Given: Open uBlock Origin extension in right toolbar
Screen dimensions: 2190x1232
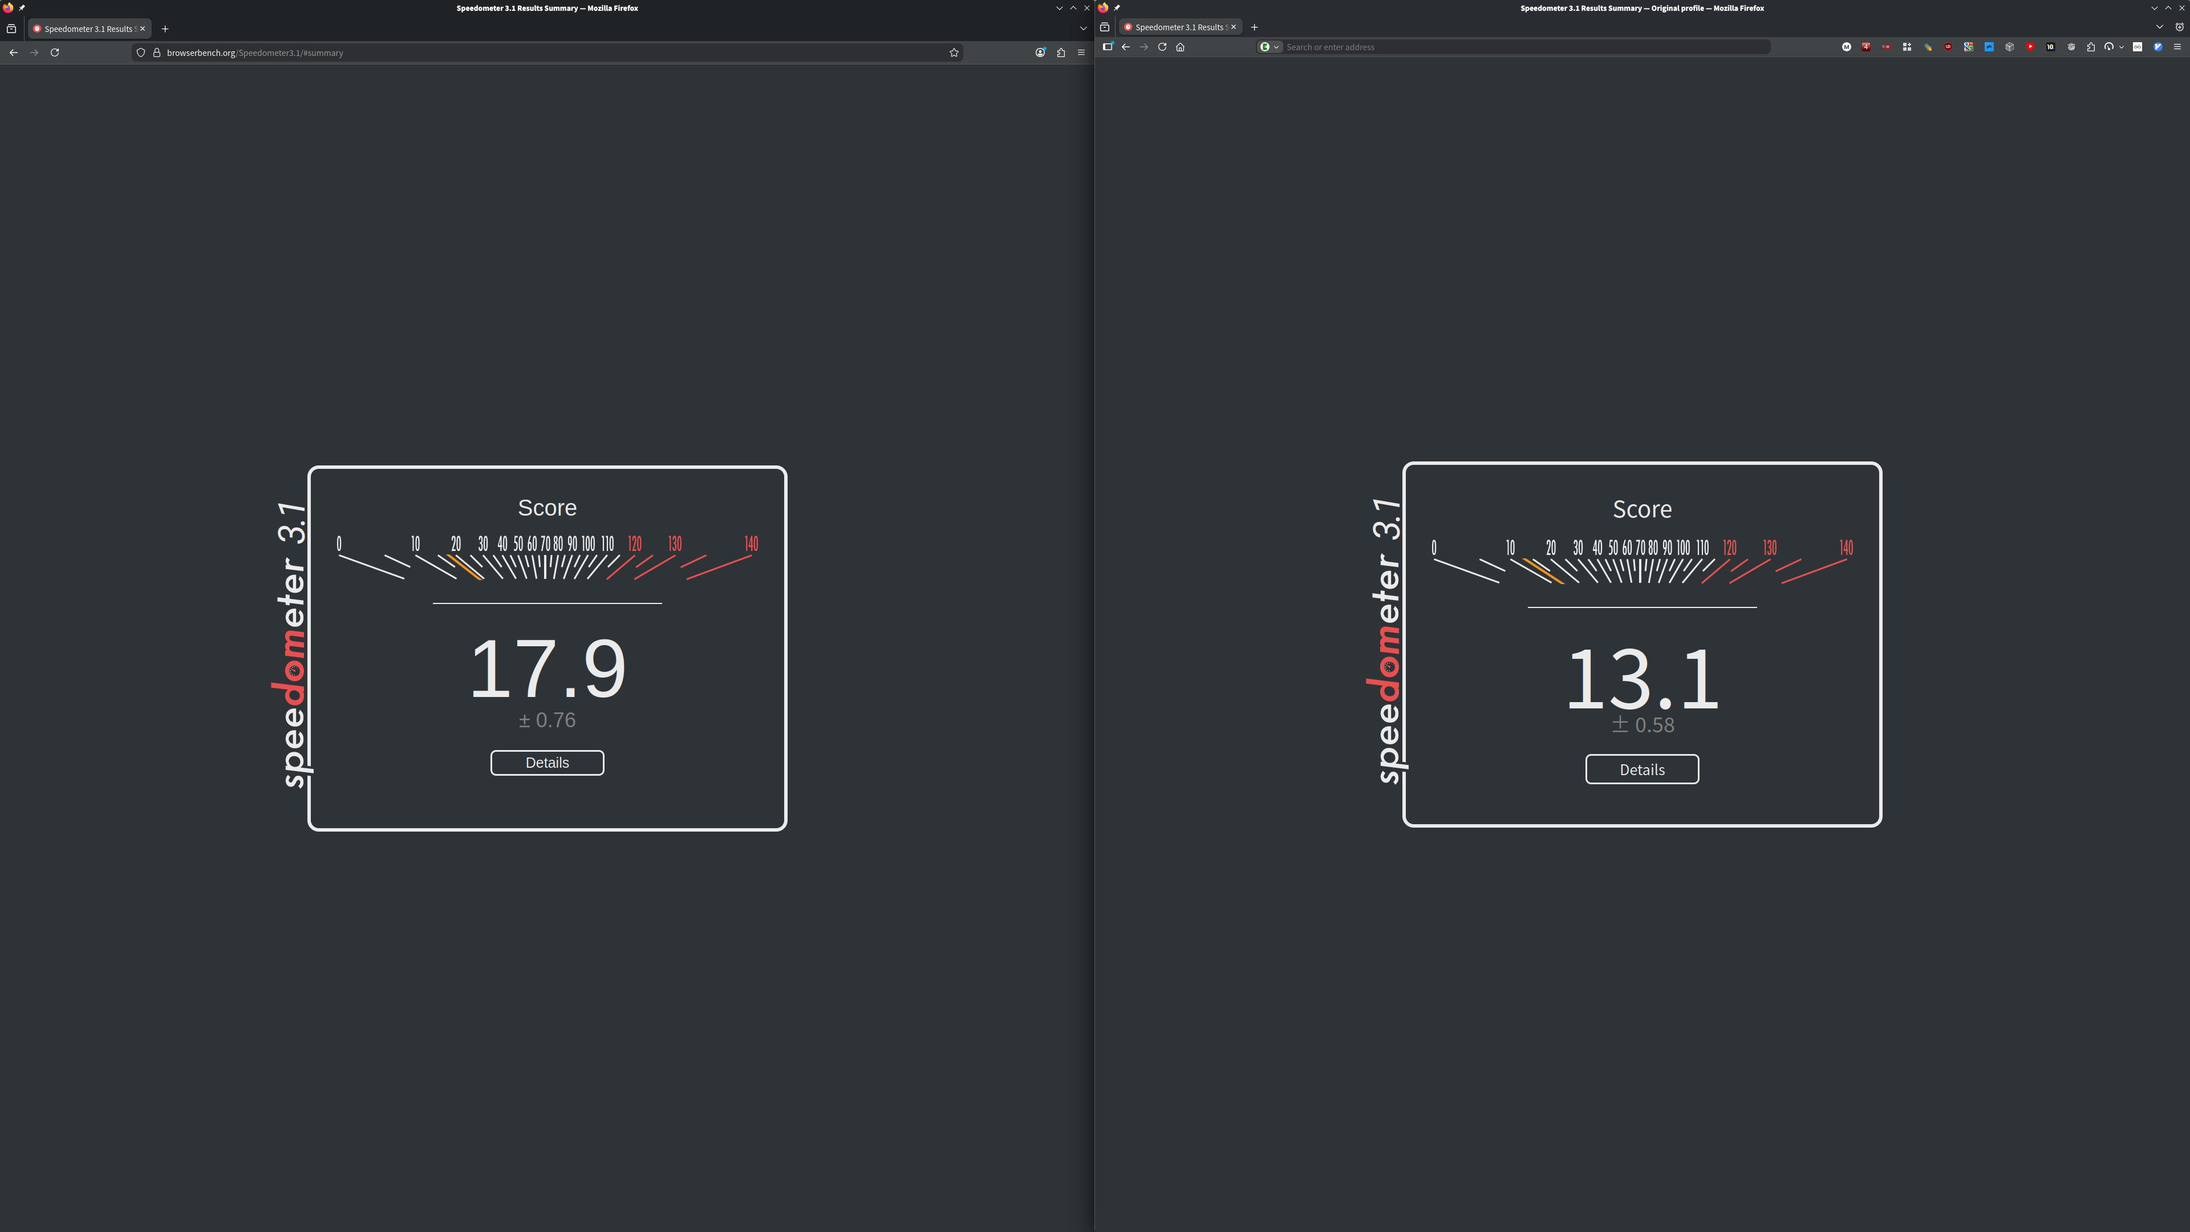Looking at the screenshot, I should tap(1949, 47).
